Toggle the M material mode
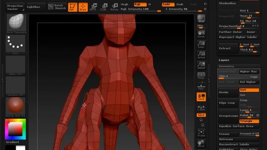The image size is (267, 150). (149, 4)
